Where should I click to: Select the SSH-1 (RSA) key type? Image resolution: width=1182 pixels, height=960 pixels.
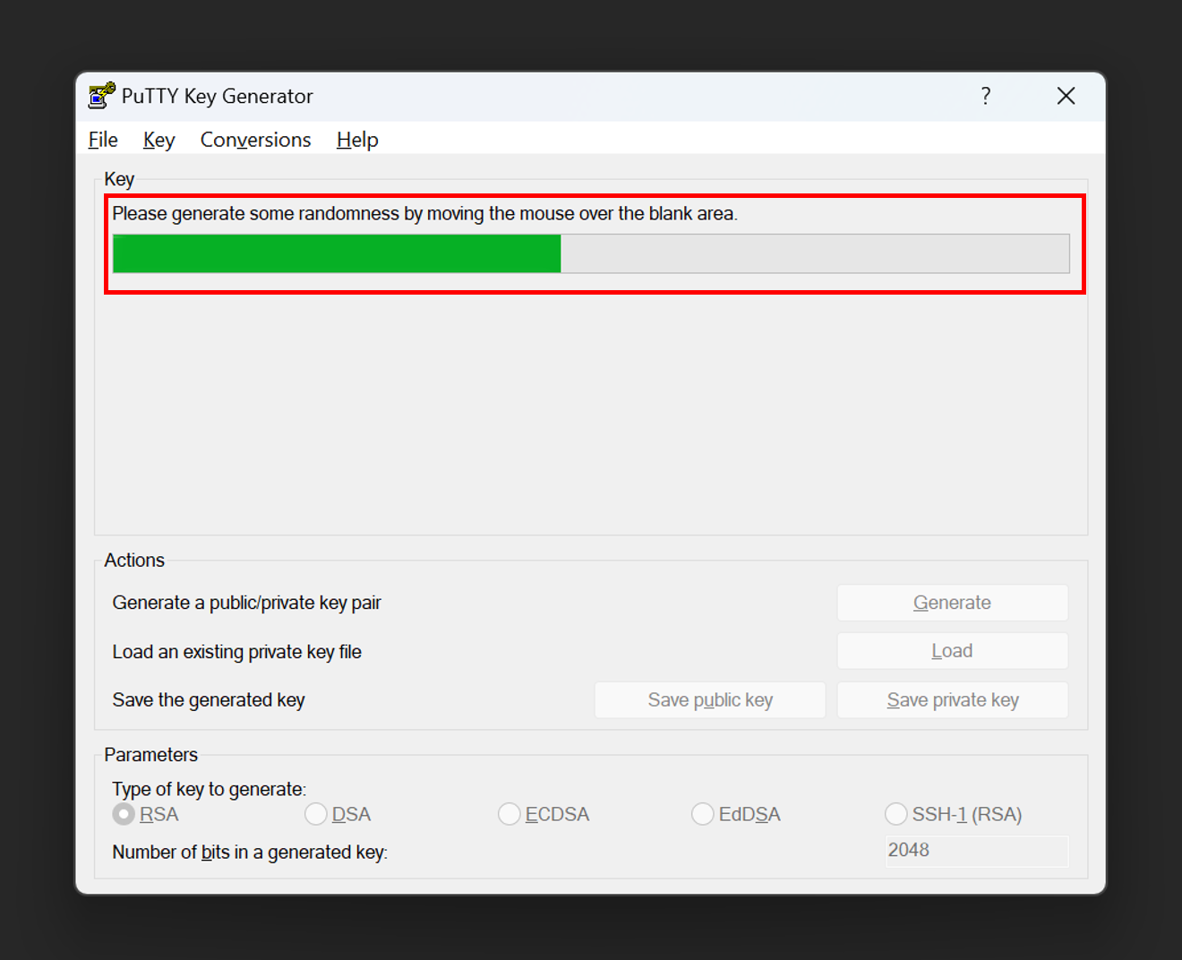(954, 814)
